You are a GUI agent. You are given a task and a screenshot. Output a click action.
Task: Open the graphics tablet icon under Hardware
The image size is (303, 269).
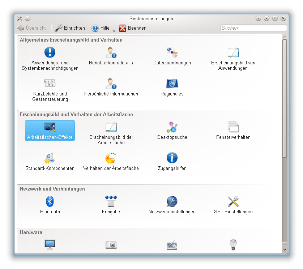coord(172,245)
